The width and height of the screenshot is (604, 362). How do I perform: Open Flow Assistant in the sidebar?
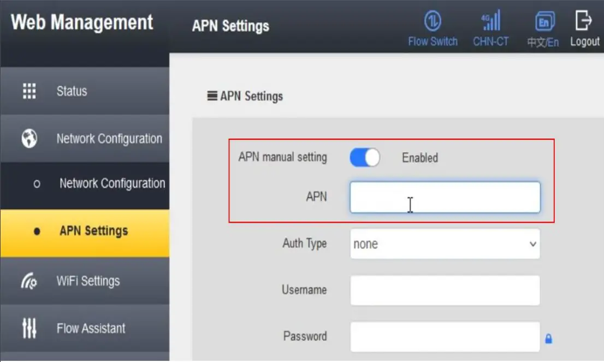click(85, 329)
